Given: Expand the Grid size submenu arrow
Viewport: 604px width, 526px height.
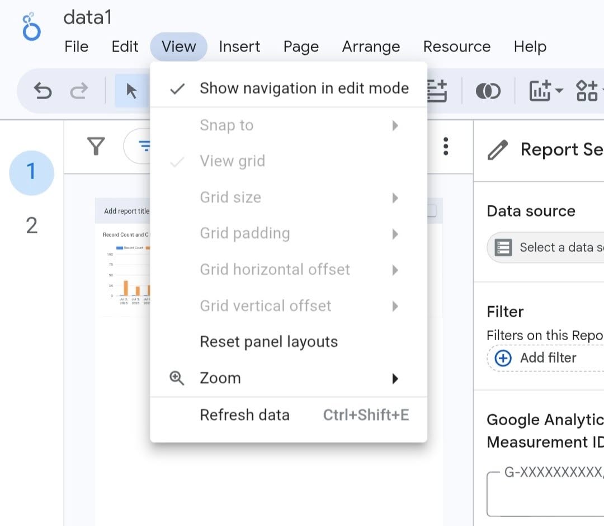Looking at the screenshot, I should tap(395, 198).
